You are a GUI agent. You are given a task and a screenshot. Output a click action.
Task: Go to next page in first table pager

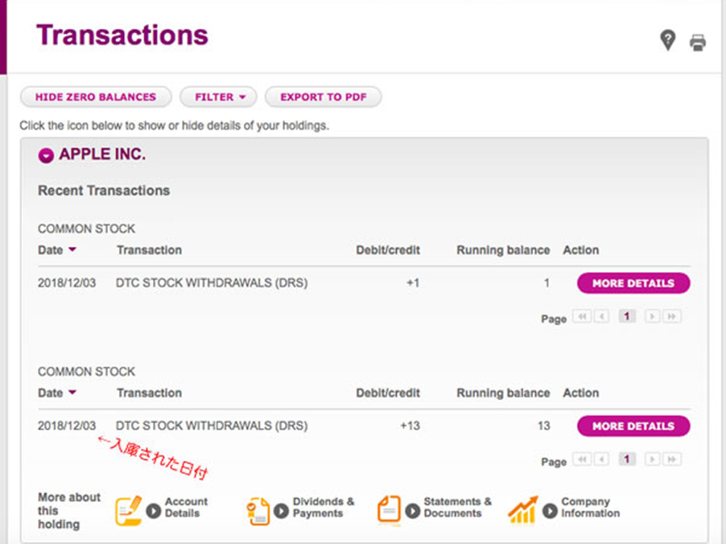652,317
